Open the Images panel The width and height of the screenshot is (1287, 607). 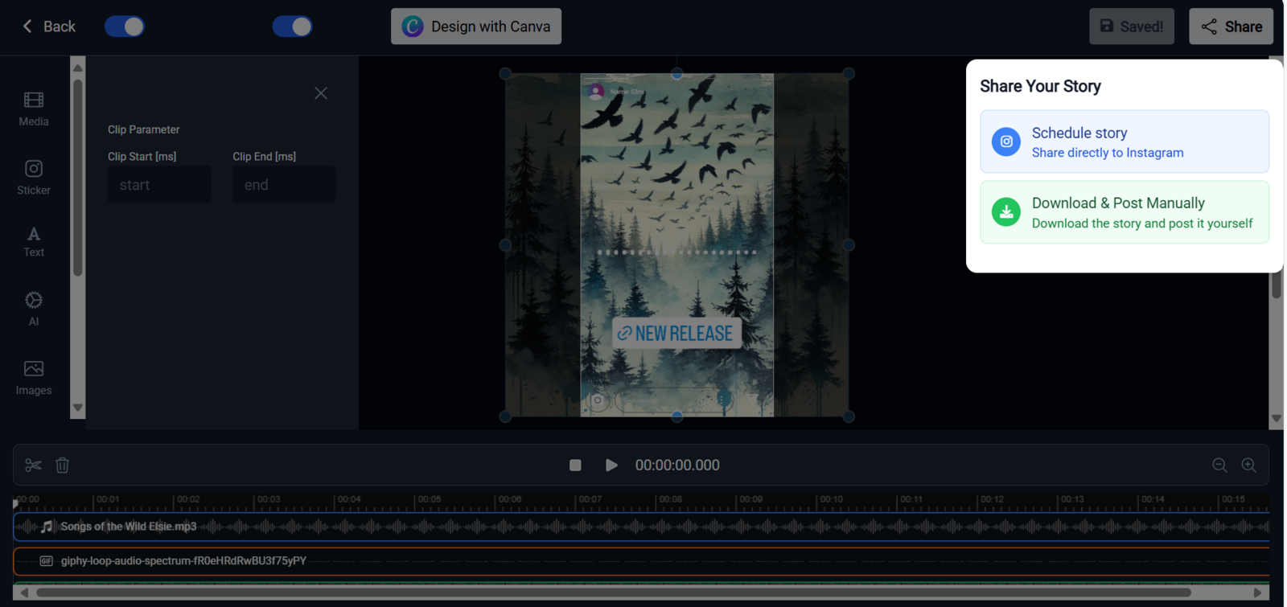tap(34, 377)
